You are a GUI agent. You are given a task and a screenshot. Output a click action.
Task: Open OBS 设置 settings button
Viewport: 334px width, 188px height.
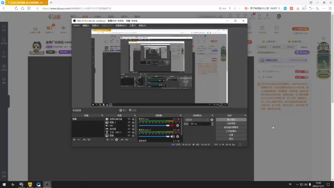coord(231,135)
